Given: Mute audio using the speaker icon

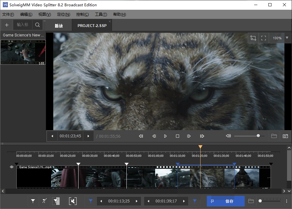Looking at the screenshot, I should (228, 136).
